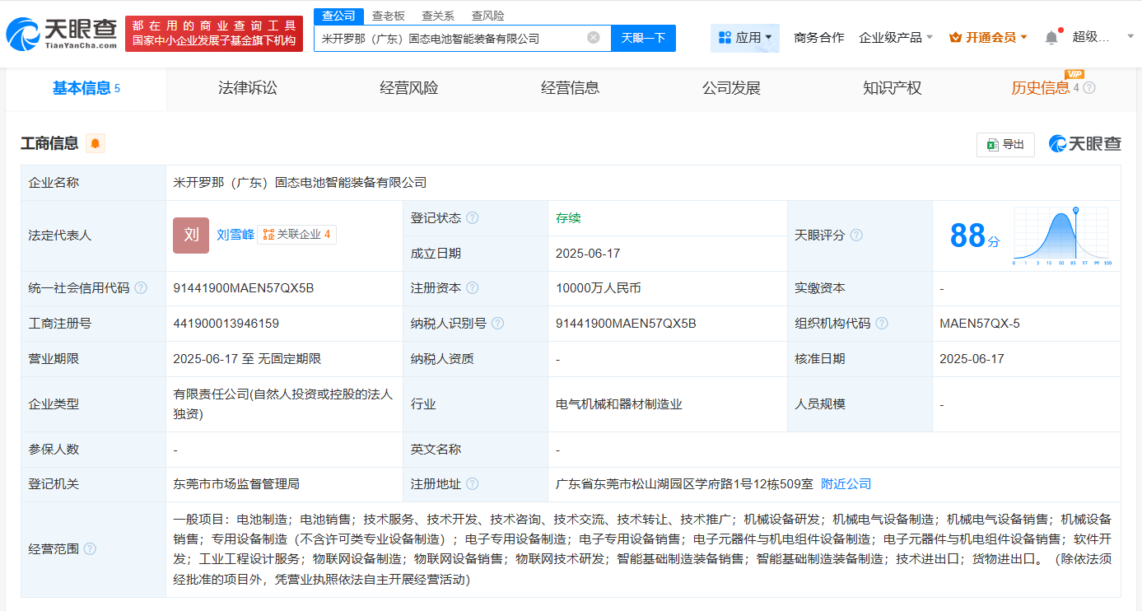Screen dimensions: 1142x611
Task: Open the 开通会员 dropdown
Action: coord(988,38)
